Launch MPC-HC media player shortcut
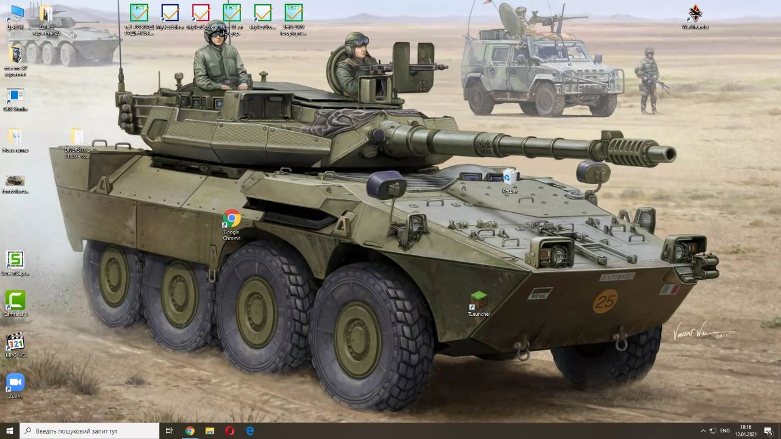 click(15, 345)
